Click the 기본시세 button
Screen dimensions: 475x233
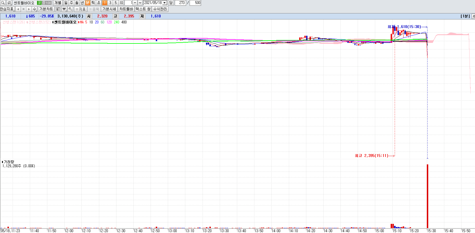pyautogui.click(x=109, y=9)
